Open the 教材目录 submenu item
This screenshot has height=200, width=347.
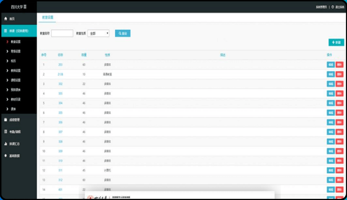click(x=16, y=99)
